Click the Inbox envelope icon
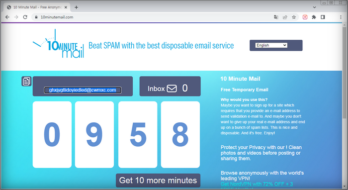The image size is (348, 190). pos(172,89)
